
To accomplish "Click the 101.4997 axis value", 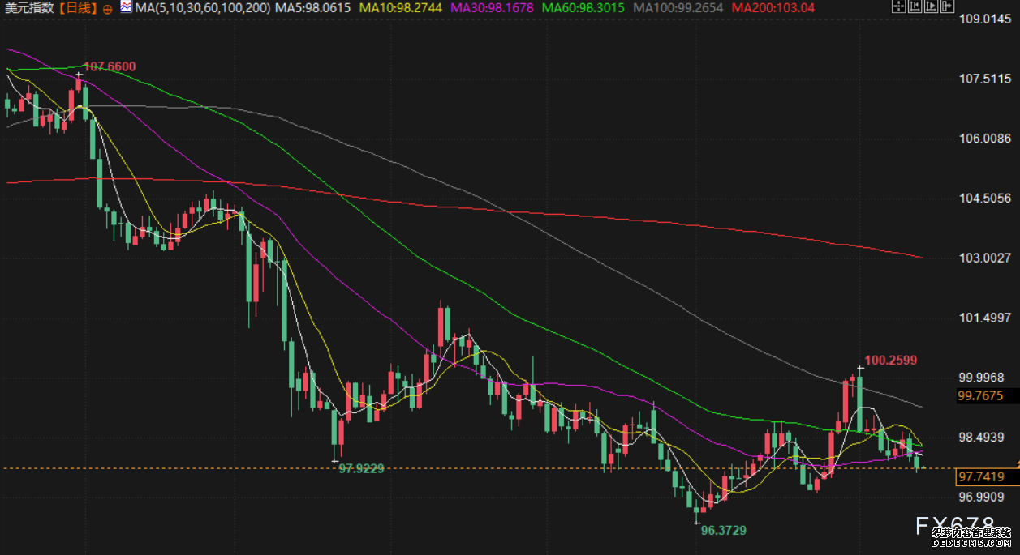I will 984,318.
